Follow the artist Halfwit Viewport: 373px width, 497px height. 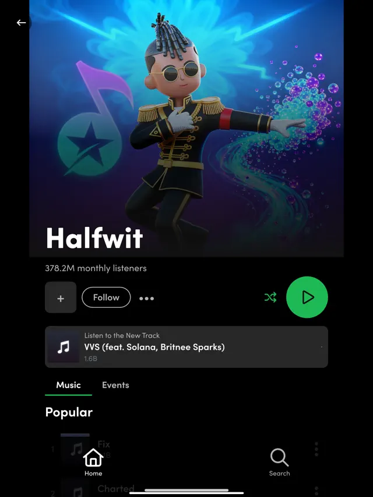106,297
